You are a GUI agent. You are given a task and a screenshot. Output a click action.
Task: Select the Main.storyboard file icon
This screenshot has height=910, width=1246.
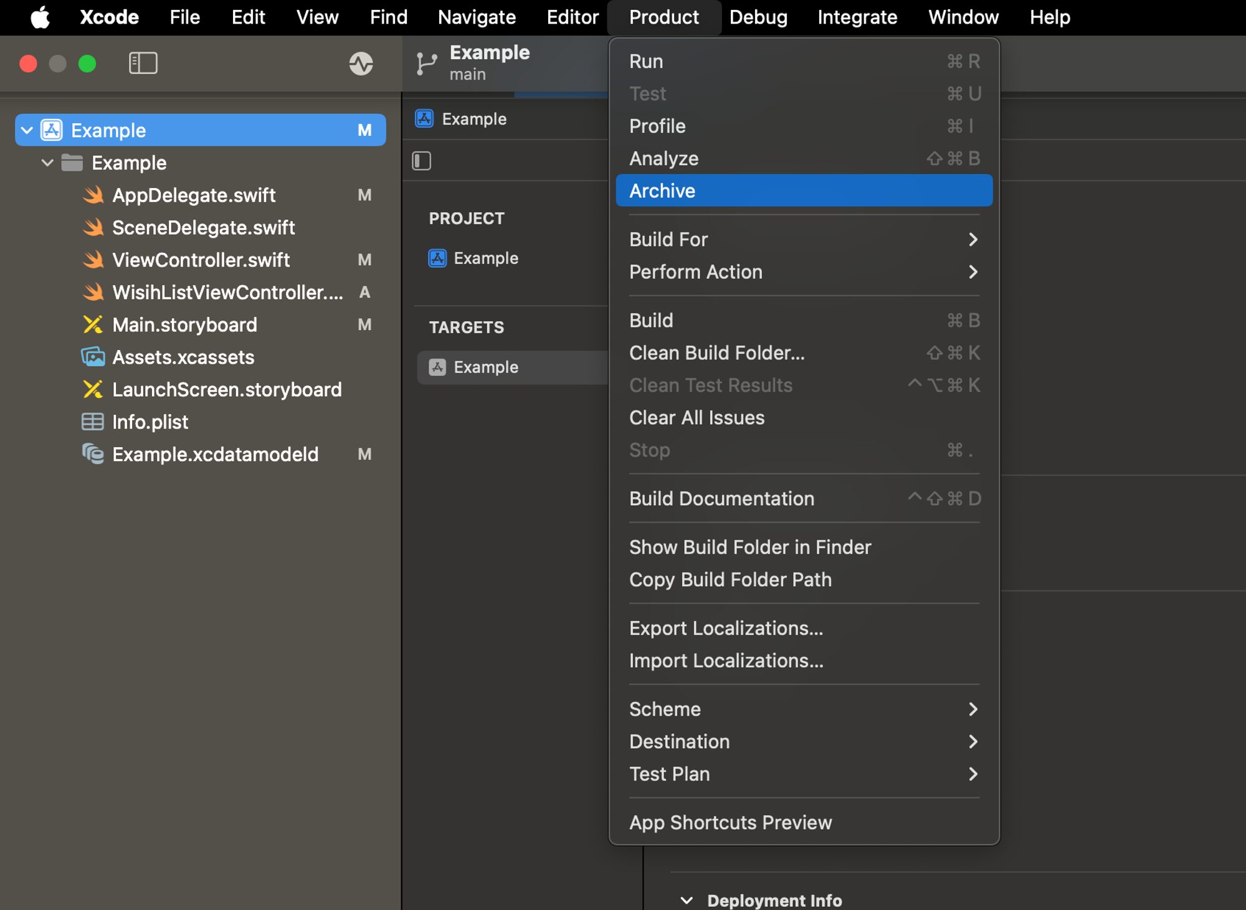pos(93,325)
